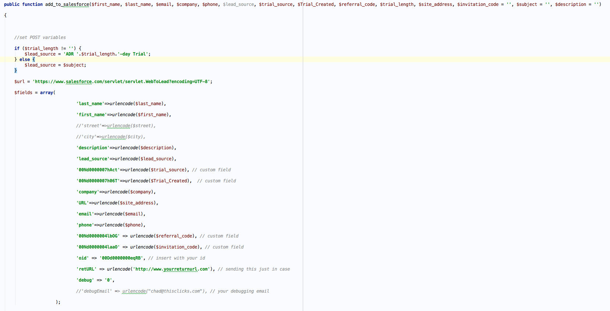Click the $invitation_code parameter in signature

click(478, 4)
